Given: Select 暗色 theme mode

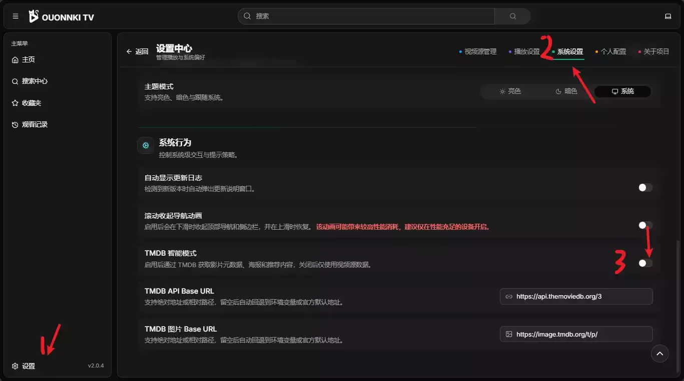Looking at the screenshot, I should point(566,91).
